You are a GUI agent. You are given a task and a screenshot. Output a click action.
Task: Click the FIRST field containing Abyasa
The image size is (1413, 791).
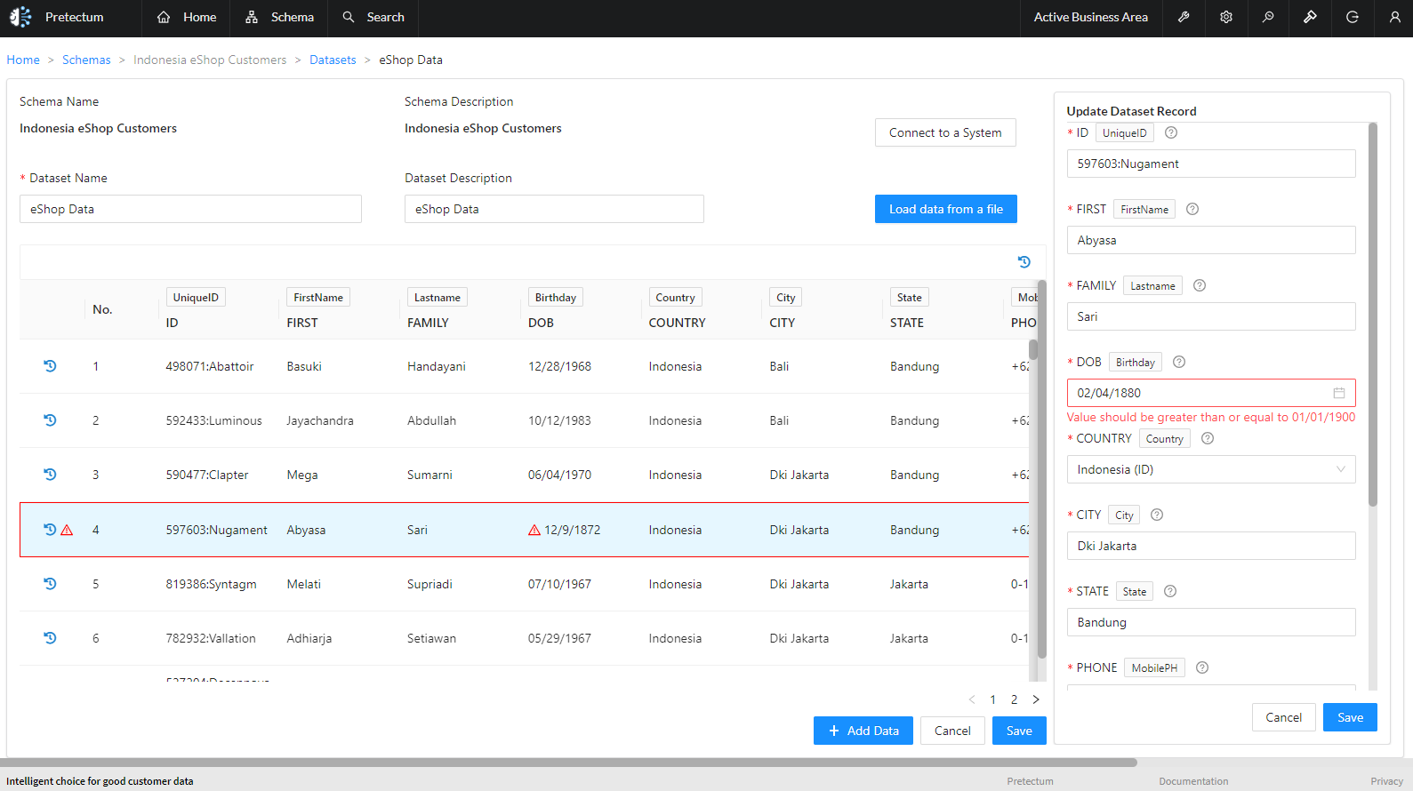1211,240
